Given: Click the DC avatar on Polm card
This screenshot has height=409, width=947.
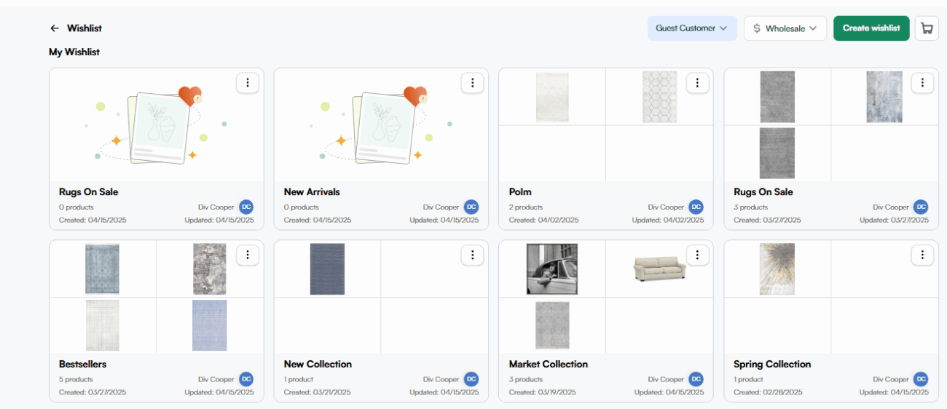Looking at the screenshot, I should (696, 207).
